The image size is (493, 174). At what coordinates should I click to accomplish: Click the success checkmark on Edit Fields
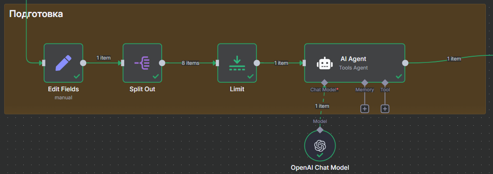coord(76,76)
